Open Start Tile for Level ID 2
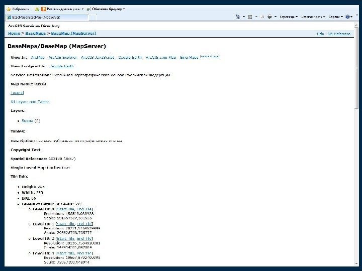Image resolution: width=362 pixels, height=271 pixels. pos(65,238)
